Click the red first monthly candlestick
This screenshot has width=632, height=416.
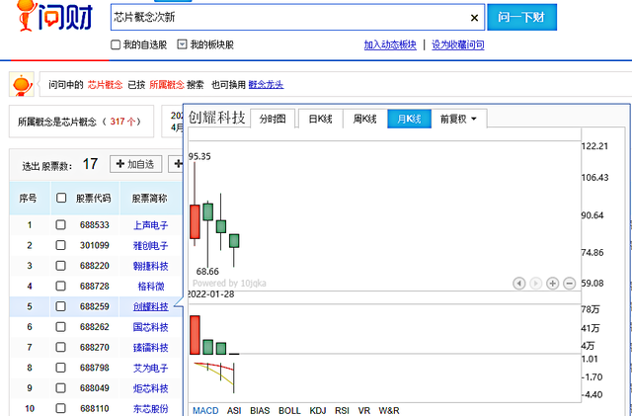[x=195, y=221]
